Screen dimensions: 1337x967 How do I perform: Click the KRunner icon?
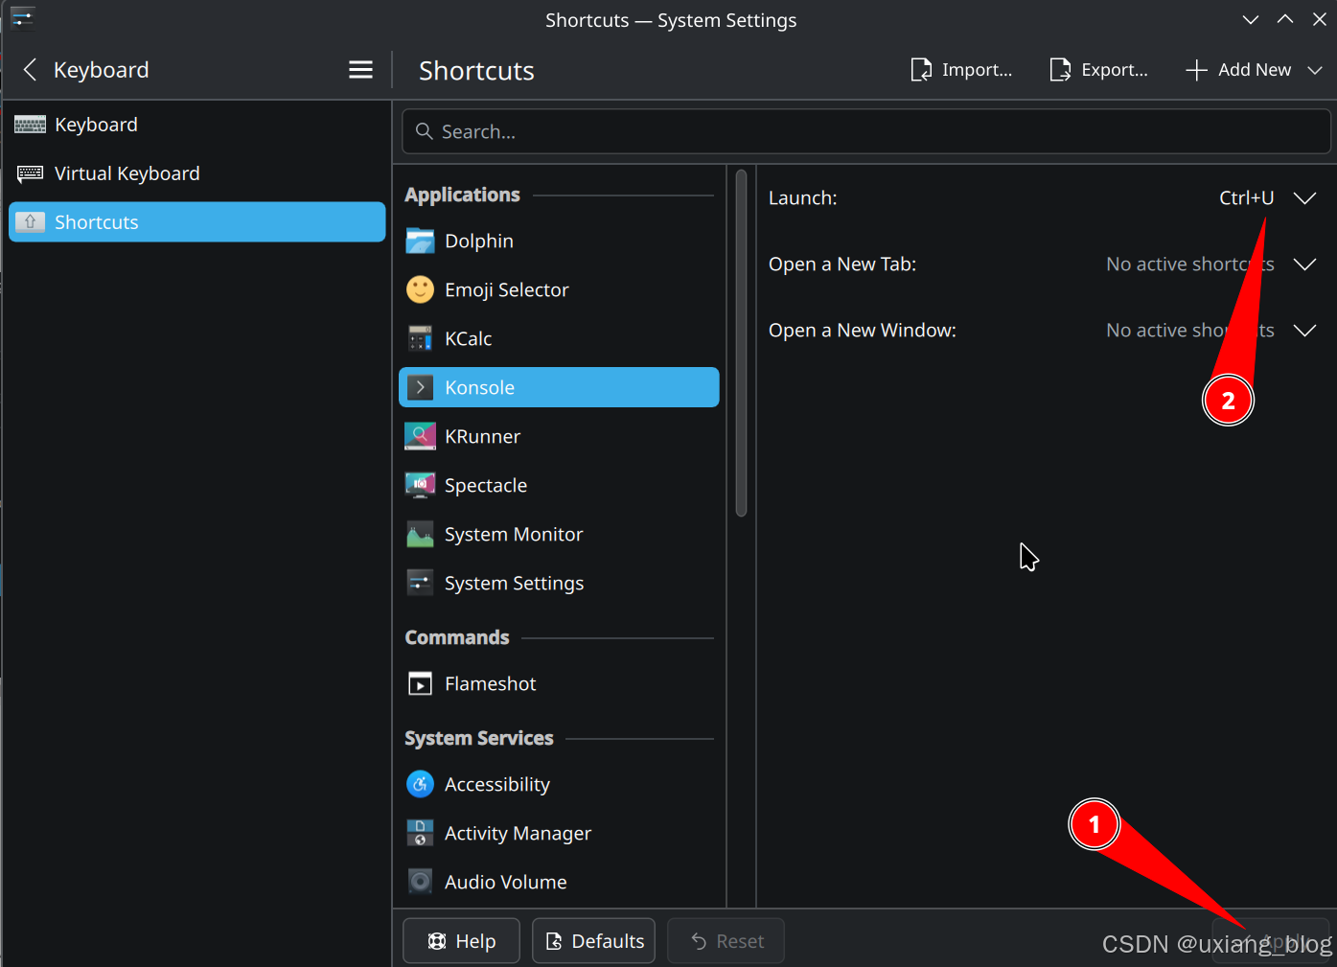pyautogui.click(x=420, y=436)
